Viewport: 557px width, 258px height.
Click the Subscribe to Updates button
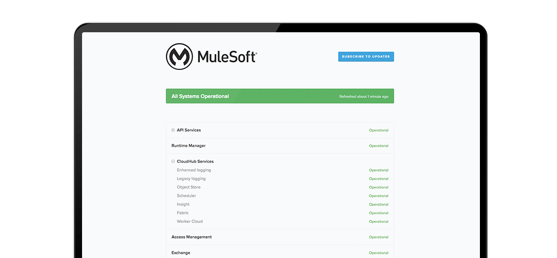(366, 57)
